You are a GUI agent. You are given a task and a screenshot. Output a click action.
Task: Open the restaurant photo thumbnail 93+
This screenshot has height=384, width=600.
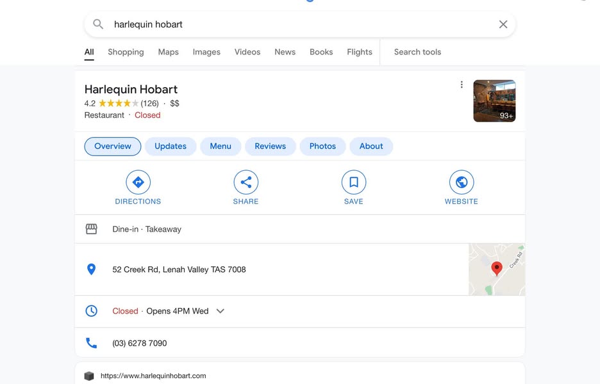pyautogui.click(x=494, y=101)
